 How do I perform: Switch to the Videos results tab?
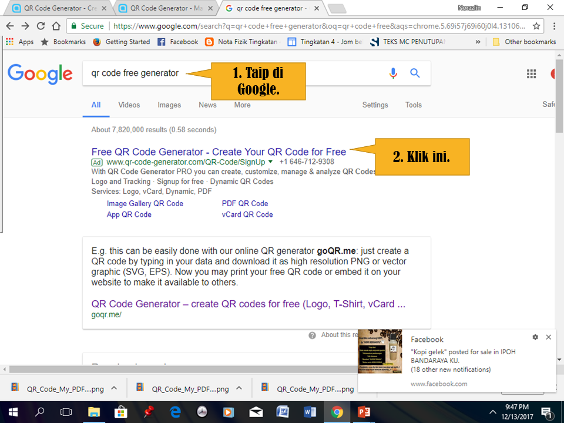point(129,105)
